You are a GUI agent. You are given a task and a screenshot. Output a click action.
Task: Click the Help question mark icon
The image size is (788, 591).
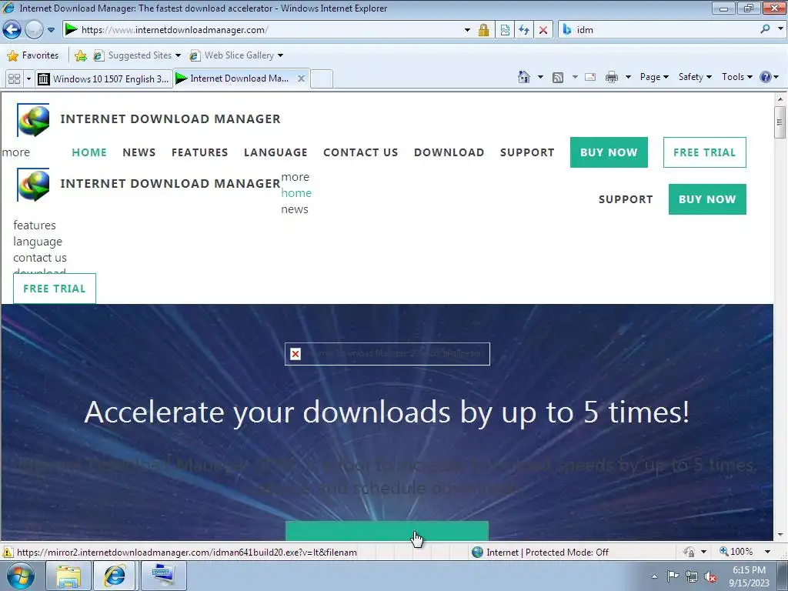click(x=766, y=77)
